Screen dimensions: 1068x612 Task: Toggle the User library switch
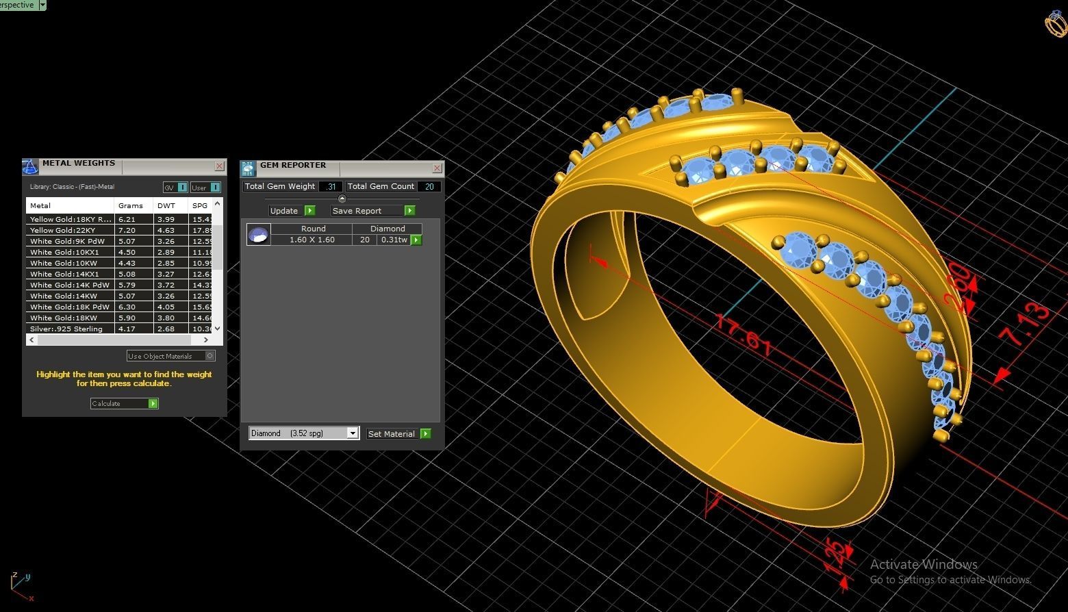pos(205,188)
